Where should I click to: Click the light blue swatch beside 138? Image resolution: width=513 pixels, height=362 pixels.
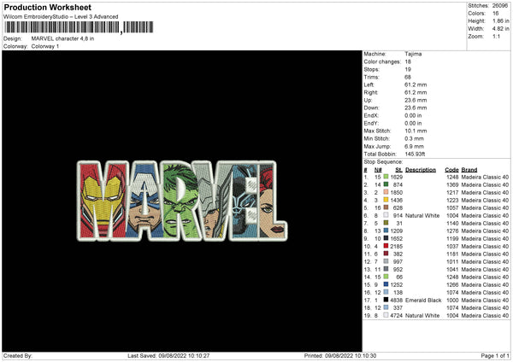386,292
